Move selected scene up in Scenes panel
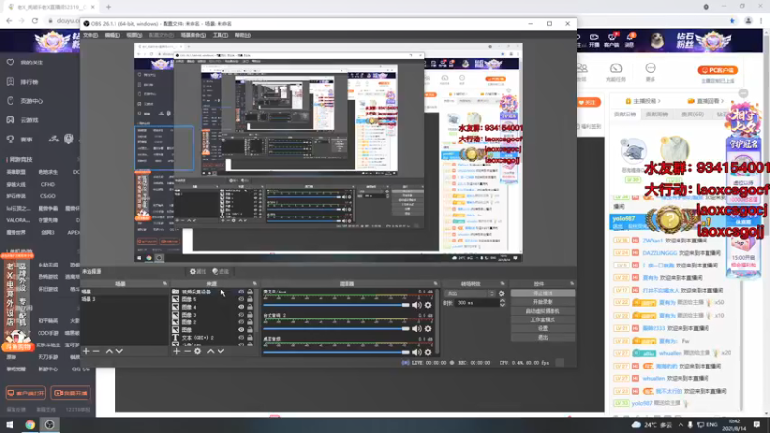Screen dimensions: 770x433 point(109,351)
